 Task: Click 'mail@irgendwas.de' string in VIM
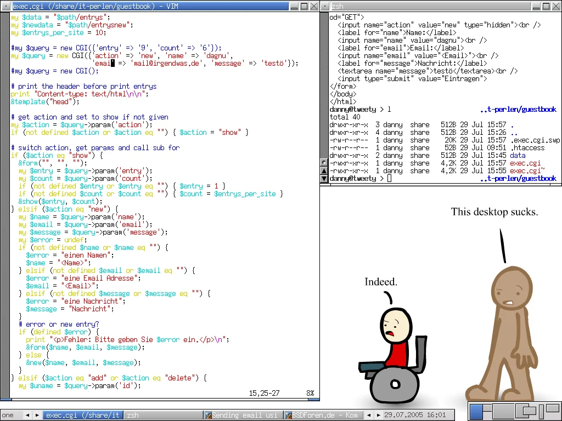166,64
